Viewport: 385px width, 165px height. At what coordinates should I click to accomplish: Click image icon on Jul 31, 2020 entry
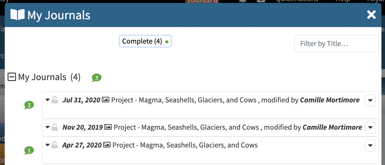105,100
